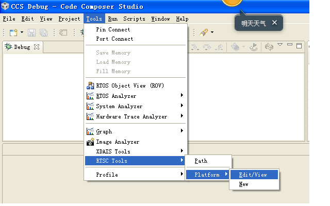
Task: Expand the System Analyzer submenu
Action: pos(136,107)
